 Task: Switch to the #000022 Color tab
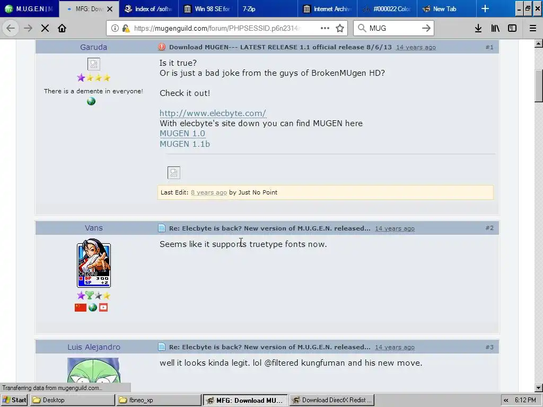pyautogui.click(x=387, y=8)
